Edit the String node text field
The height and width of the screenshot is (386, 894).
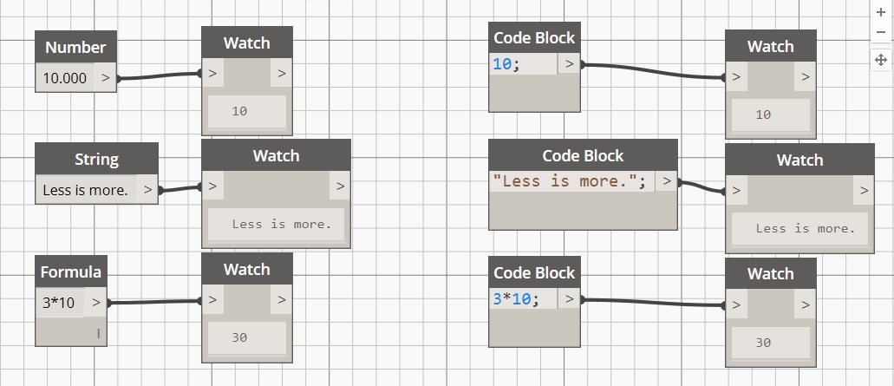coord(85,190)
